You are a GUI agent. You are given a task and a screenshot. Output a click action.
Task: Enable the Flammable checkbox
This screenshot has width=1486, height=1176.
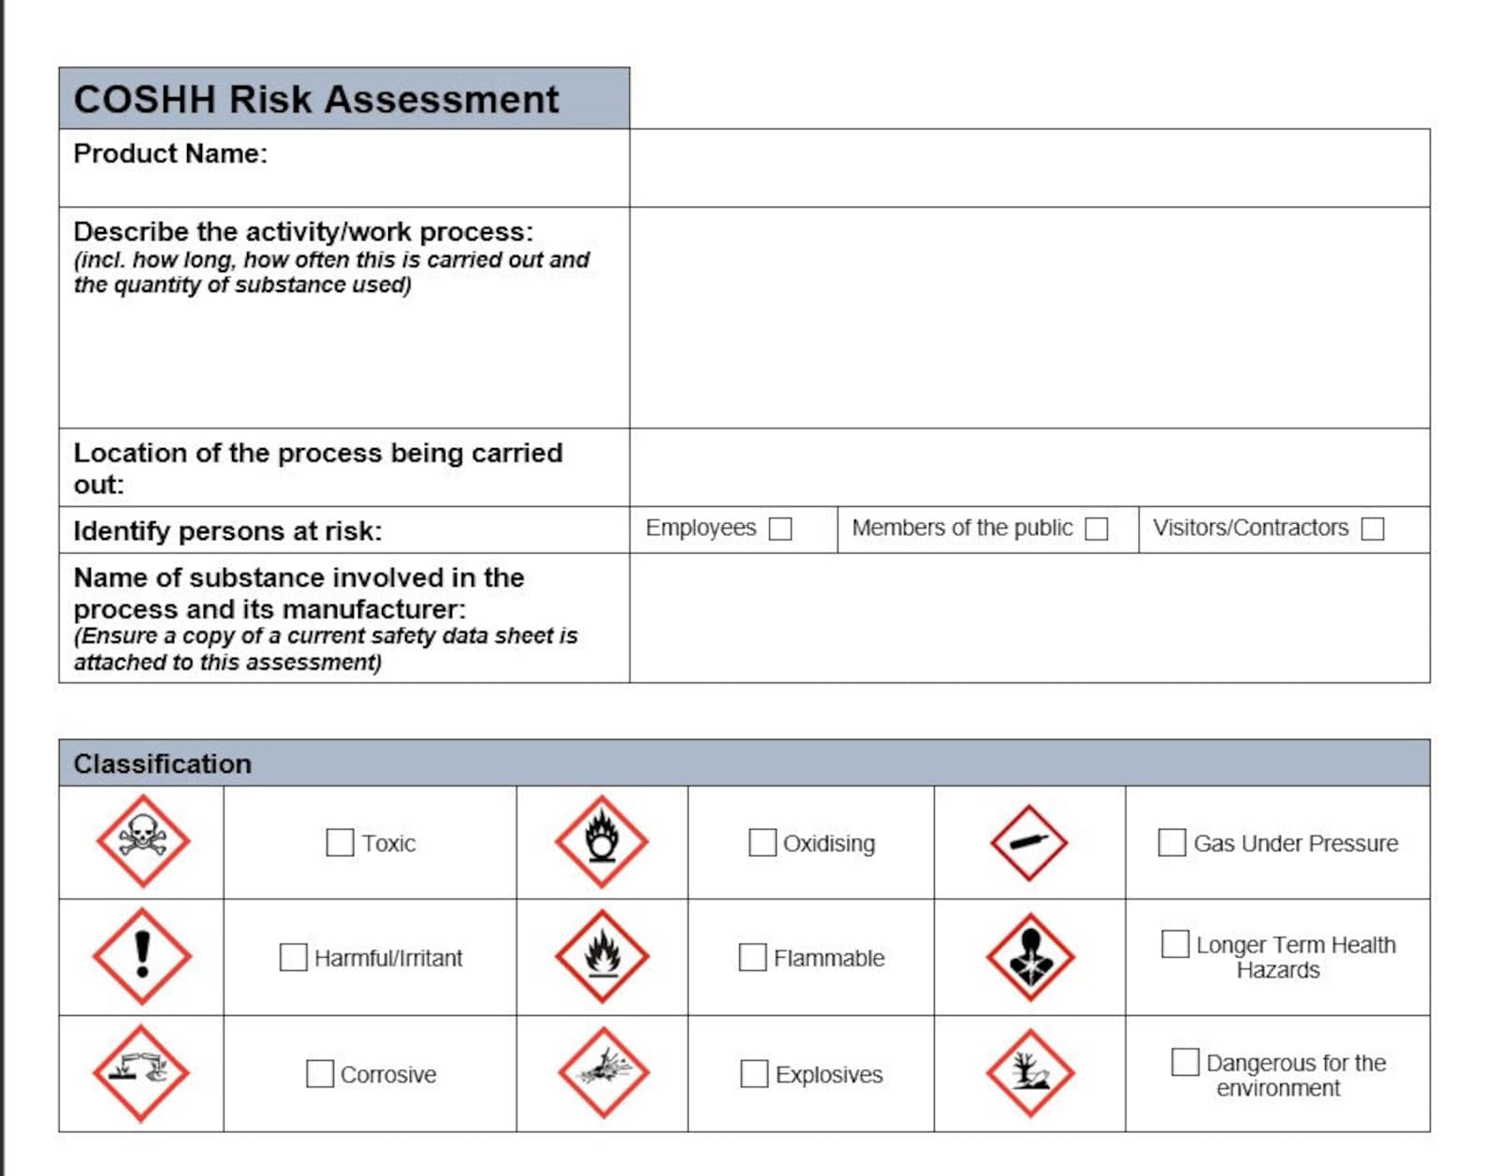[x=752, y=957]
